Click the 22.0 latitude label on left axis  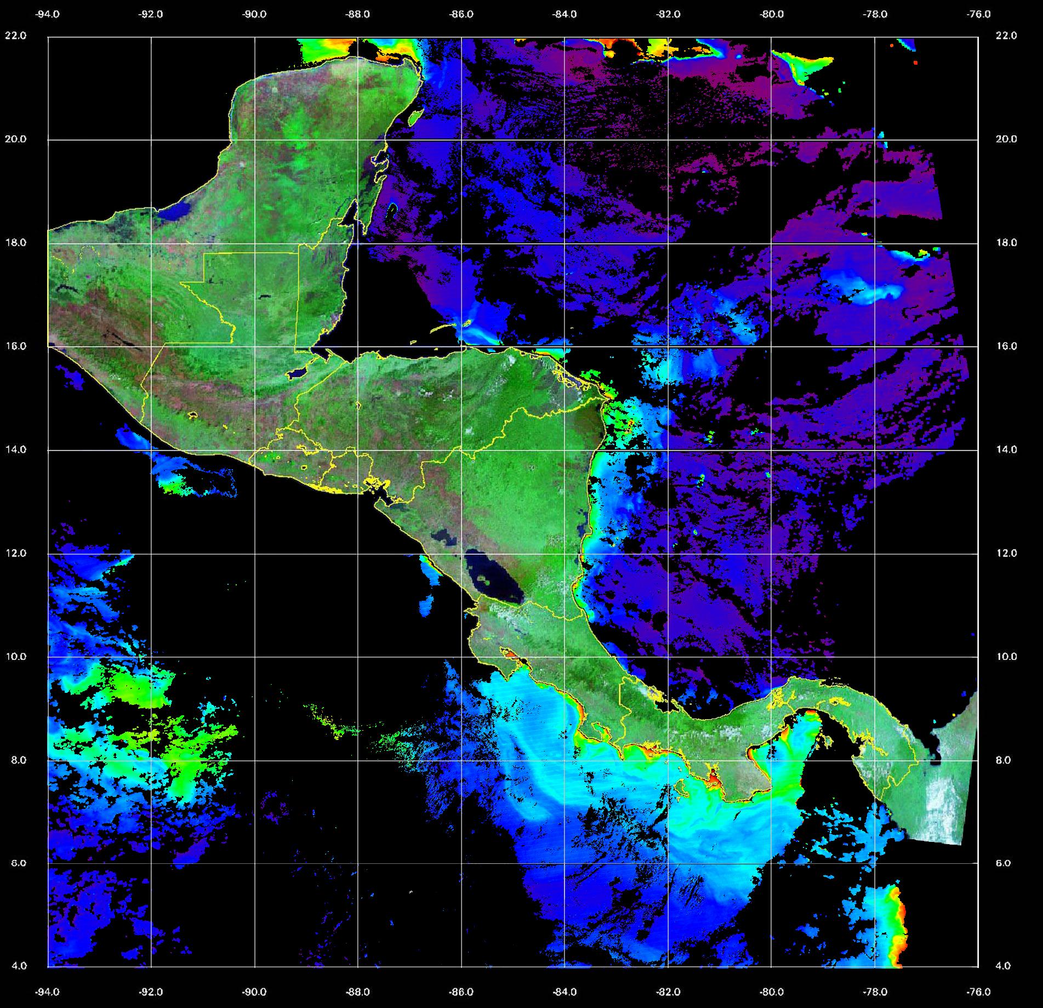coord(15,36)
